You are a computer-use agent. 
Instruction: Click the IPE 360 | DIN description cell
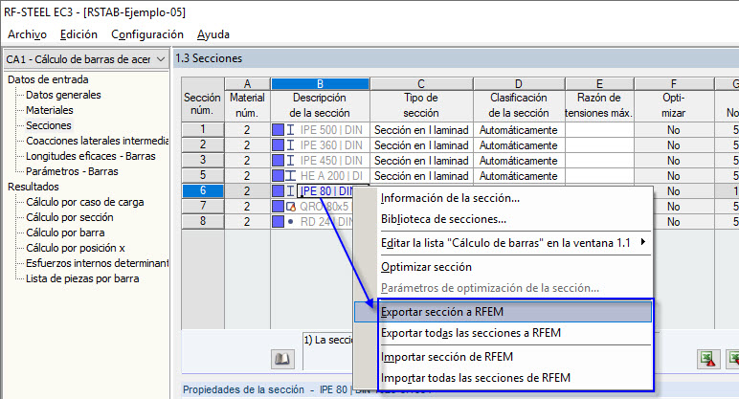[x=331, y=145]
